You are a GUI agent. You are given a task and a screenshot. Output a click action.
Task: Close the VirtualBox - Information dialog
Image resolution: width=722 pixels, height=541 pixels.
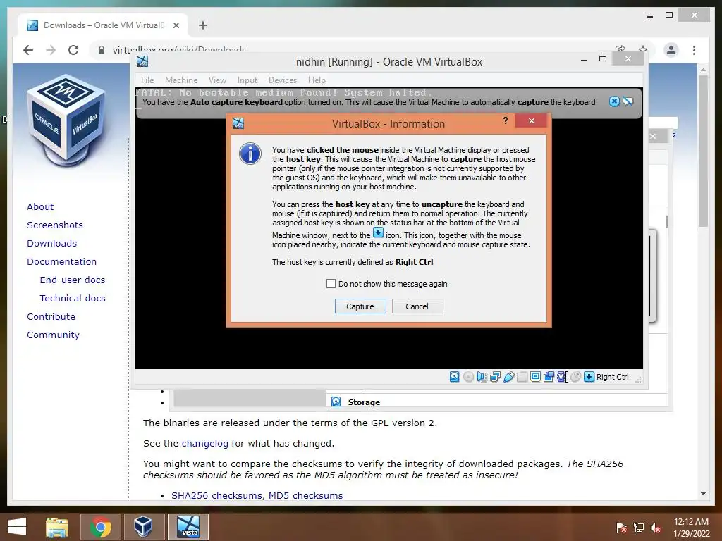532,120
